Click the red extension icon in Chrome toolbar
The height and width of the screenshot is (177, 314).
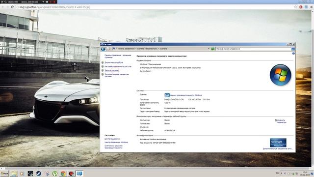[301, 7]
